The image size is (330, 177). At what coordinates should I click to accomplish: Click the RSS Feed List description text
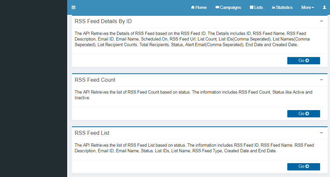coord(194,148)
